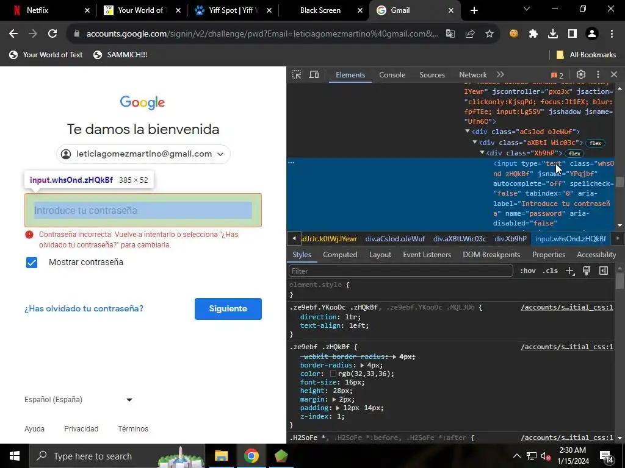Viewport: 625px width, 468px height.
Task: Open Chrome three-dot menu
Action: coord(612,34)
